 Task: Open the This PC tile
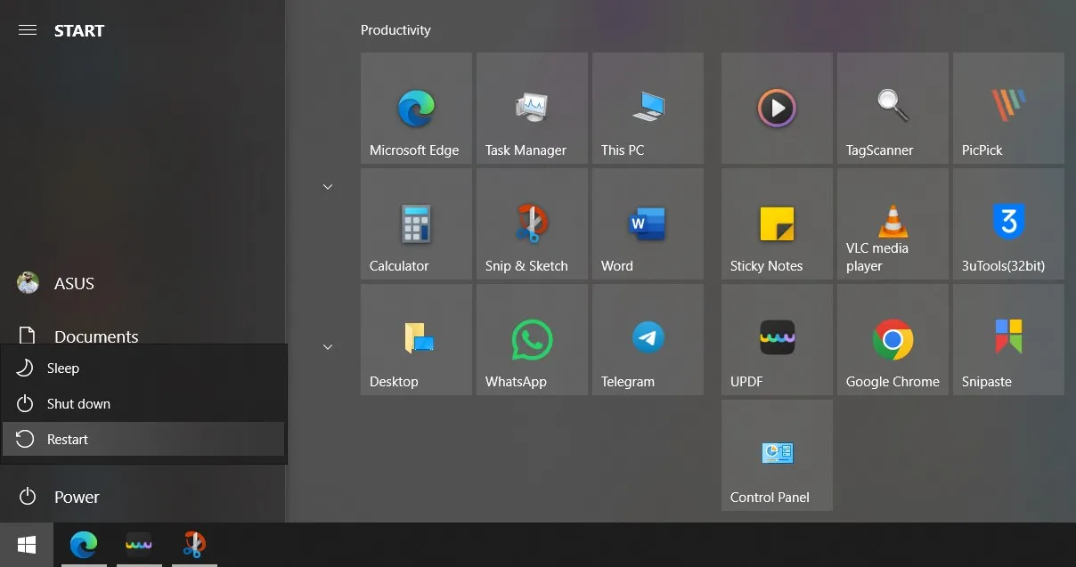(x=648, y=108)
